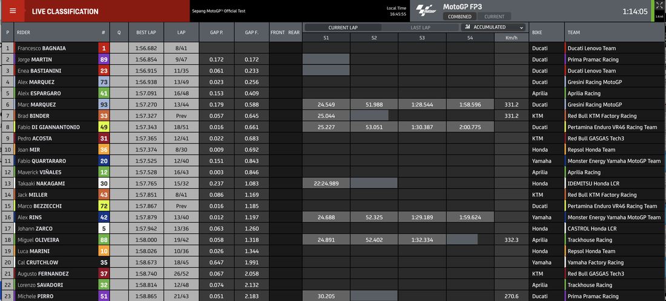The width and height of the screenshot is (666, 301).
Task: Switch to the Current view
Action: coord(495,16)
